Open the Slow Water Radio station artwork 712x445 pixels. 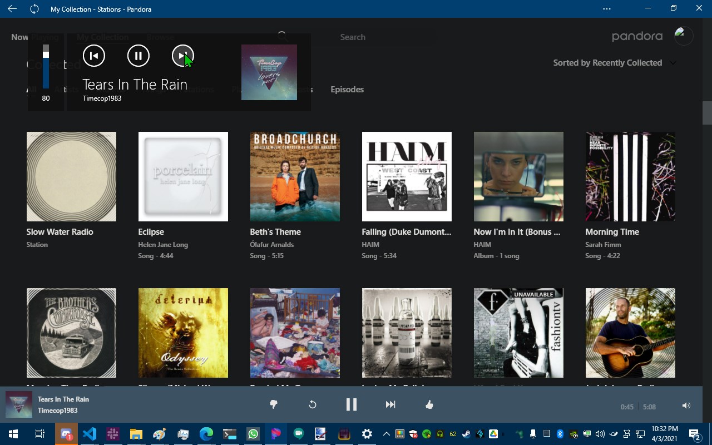click(71, 176)
